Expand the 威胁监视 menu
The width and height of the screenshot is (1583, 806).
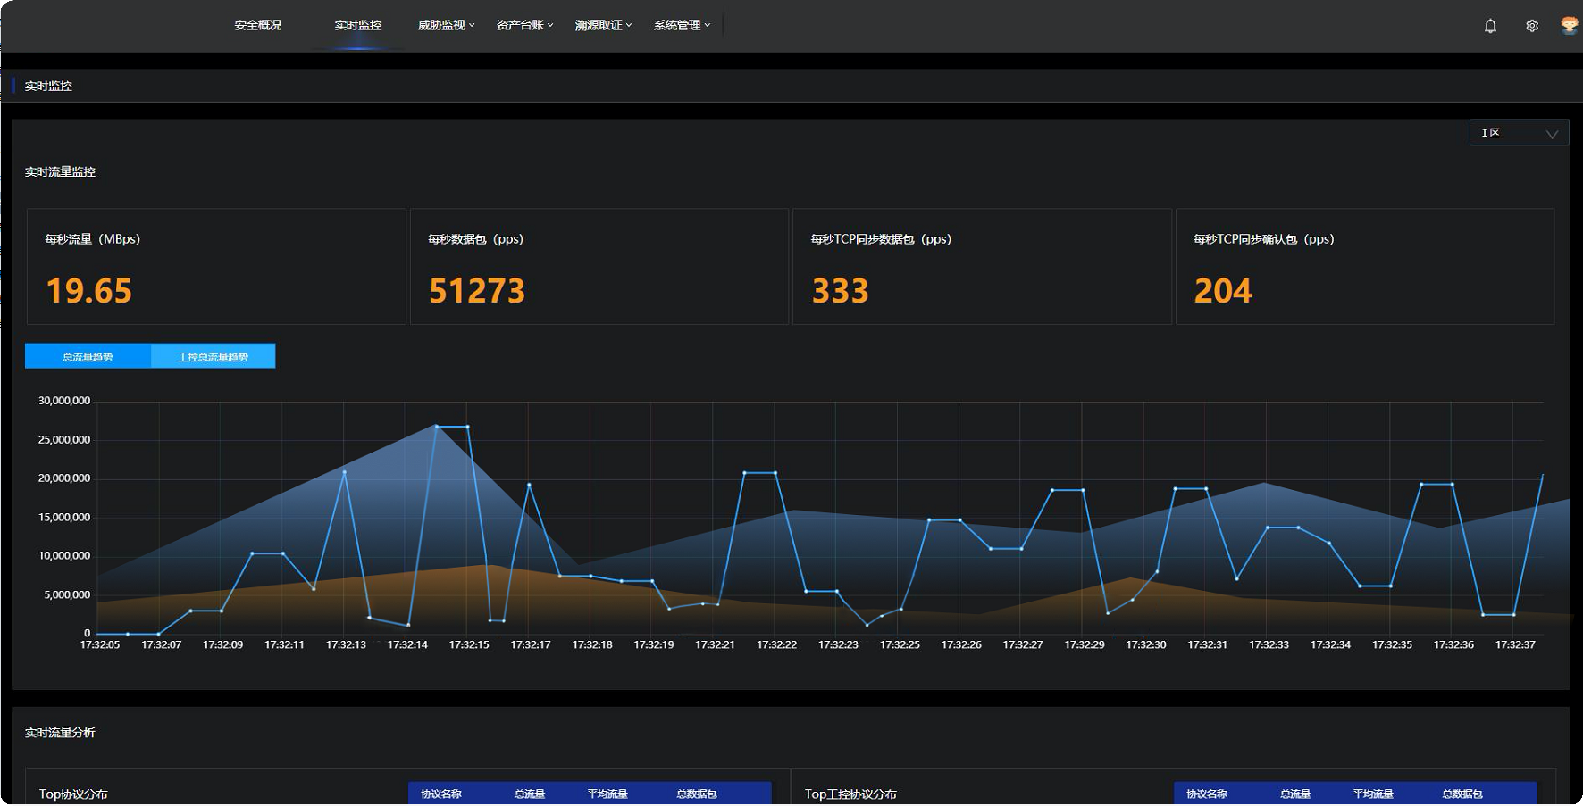pos(446,25)
